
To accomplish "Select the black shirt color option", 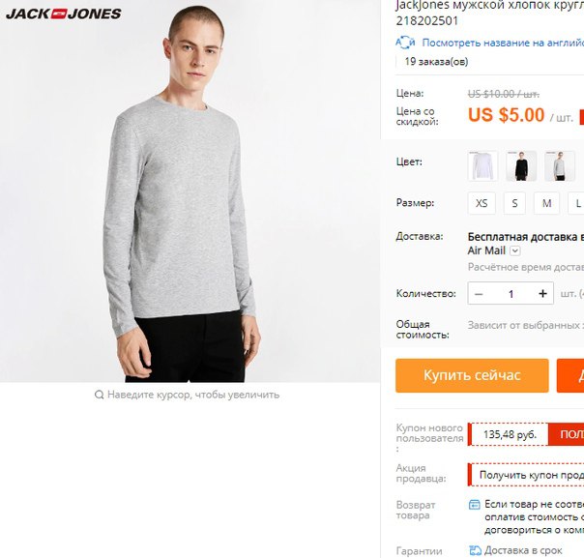I will coord(521,165).
